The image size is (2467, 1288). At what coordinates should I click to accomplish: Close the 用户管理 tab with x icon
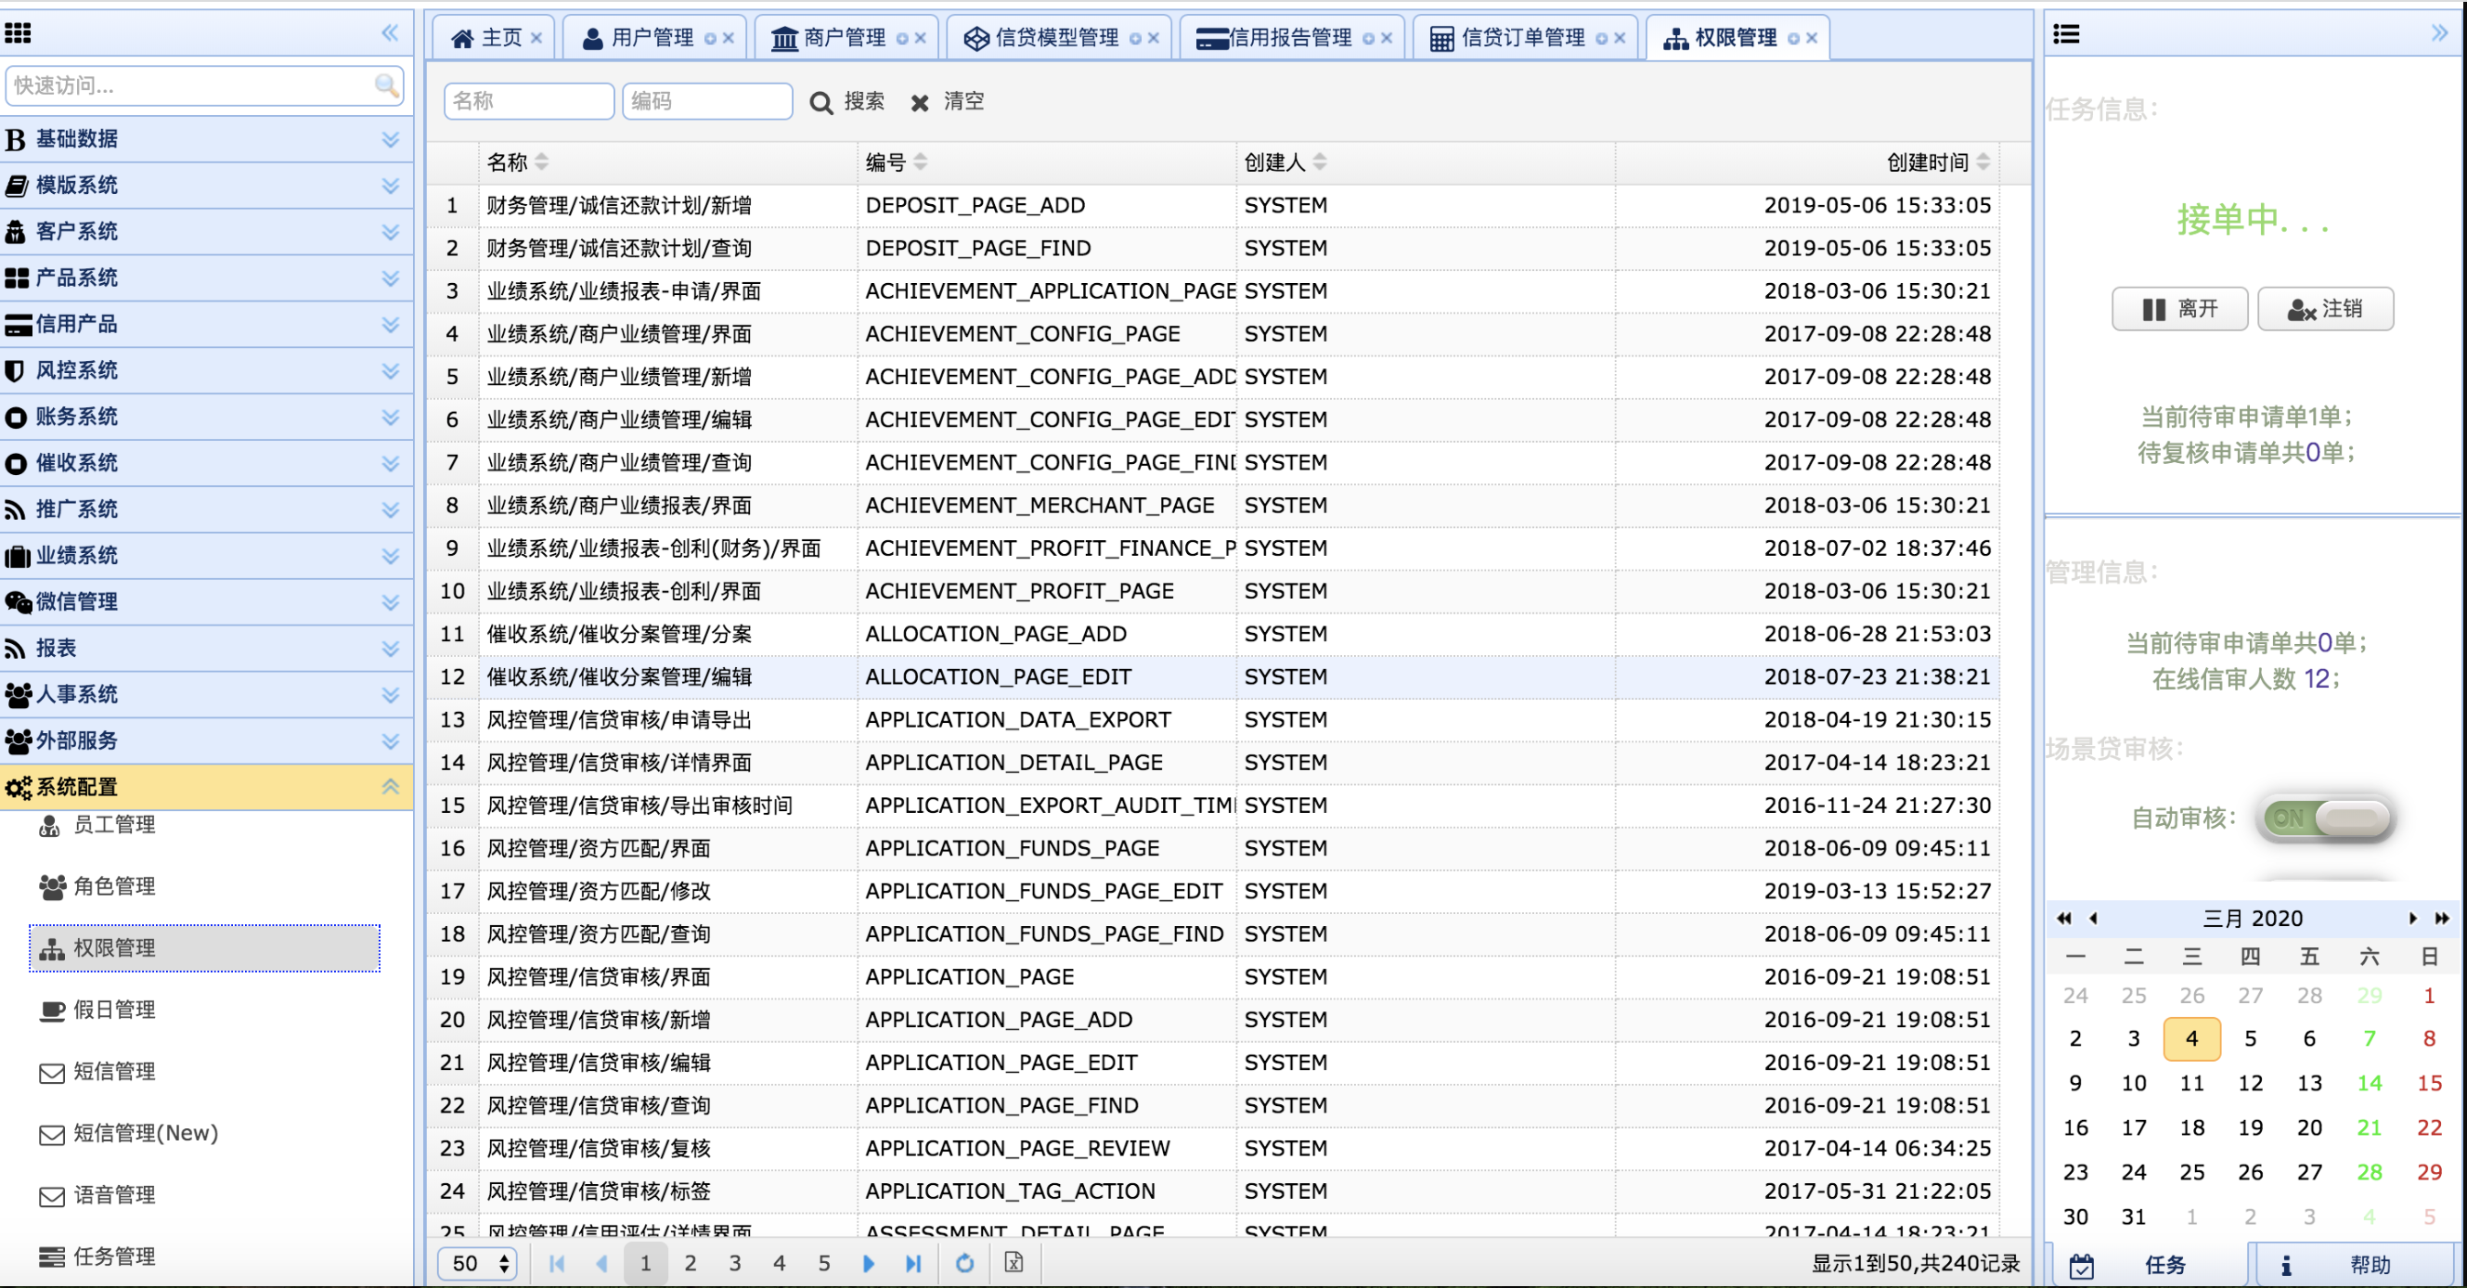(x=729, y=38)
